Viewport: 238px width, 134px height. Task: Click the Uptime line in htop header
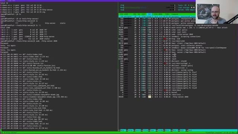(x=187, y=10)
